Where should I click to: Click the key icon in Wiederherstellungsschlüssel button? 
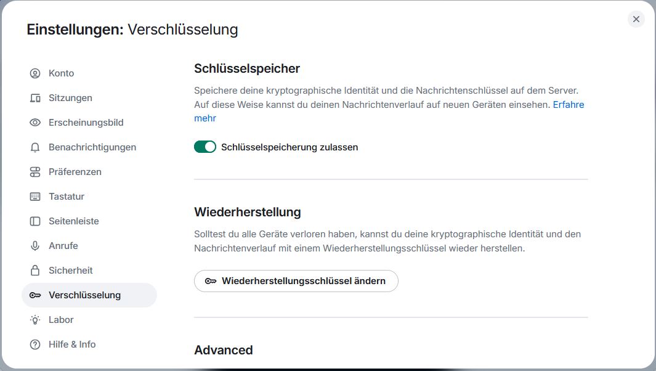[x=211, y=281]
